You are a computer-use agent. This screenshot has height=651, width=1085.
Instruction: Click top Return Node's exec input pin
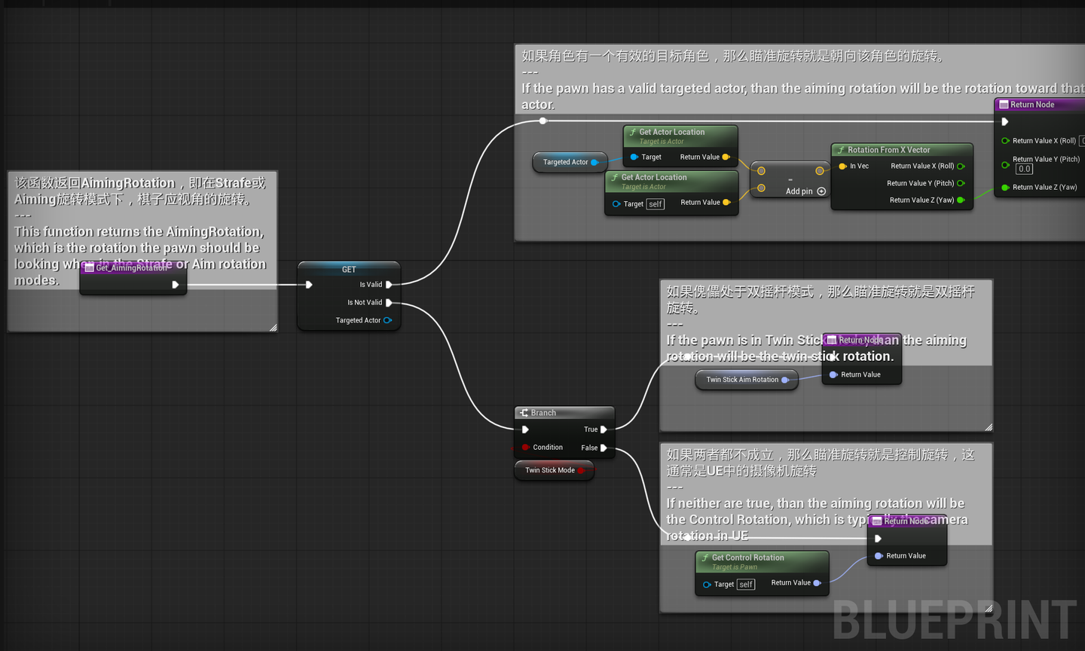pyautogui.click(x=1005, y=122)
